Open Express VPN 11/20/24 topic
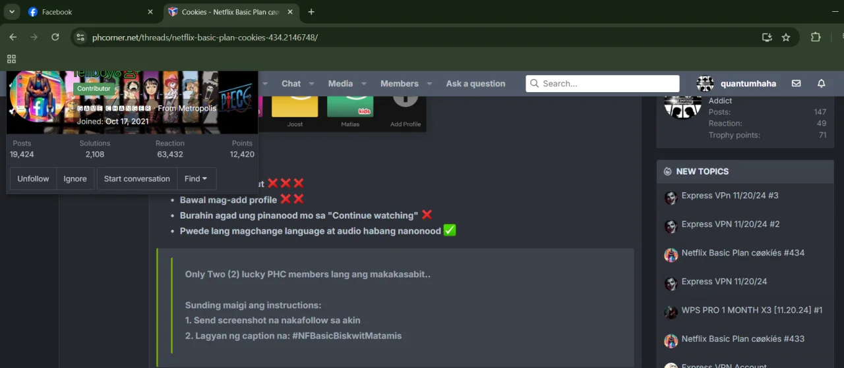844x368 pixels. 724,281
